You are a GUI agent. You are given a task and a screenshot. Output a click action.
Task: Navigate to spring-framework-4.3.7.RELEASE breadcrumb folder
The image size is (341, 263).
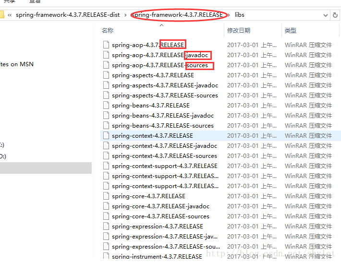coord(177,15)
